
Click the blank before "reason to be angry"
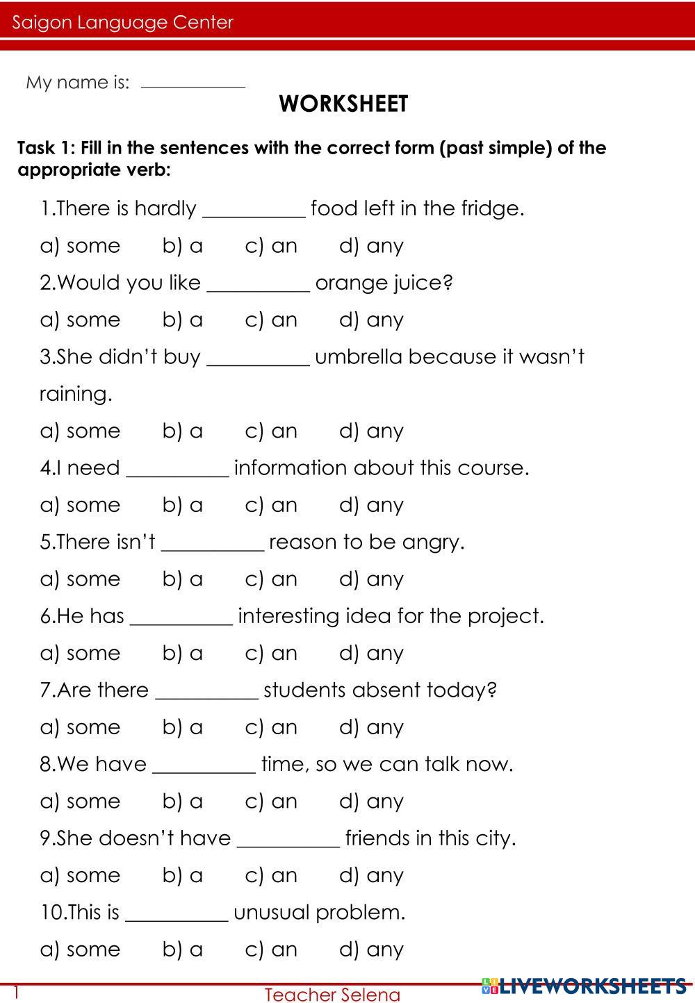213,542
